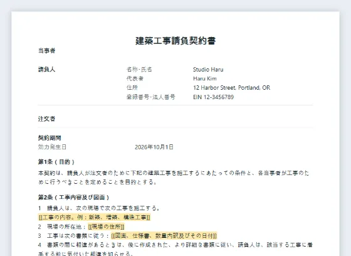This screenshot has width=351, height=256.
Task: Click the highlighted 工事の内容 placeholder
Action: tap(95, 217)
